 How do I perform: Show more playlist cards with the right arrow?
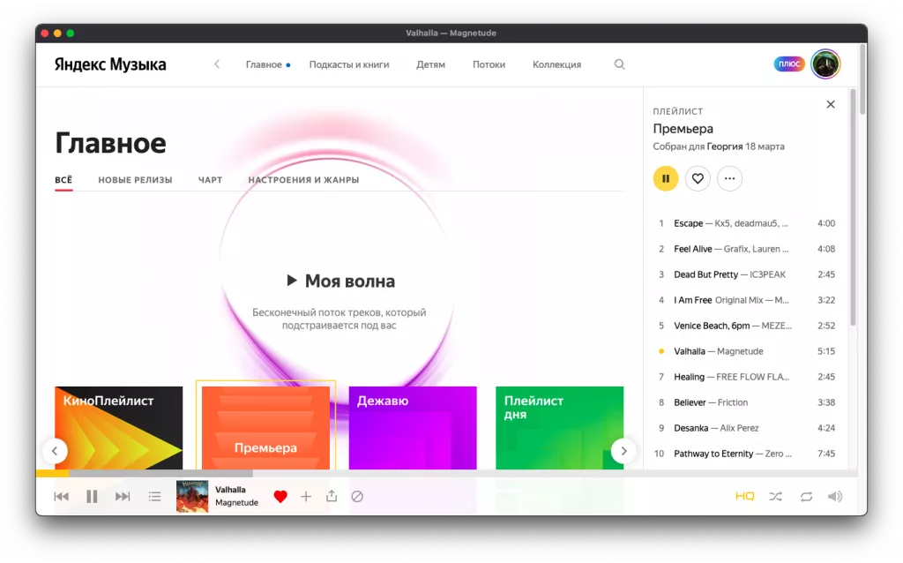click(623, 451)
